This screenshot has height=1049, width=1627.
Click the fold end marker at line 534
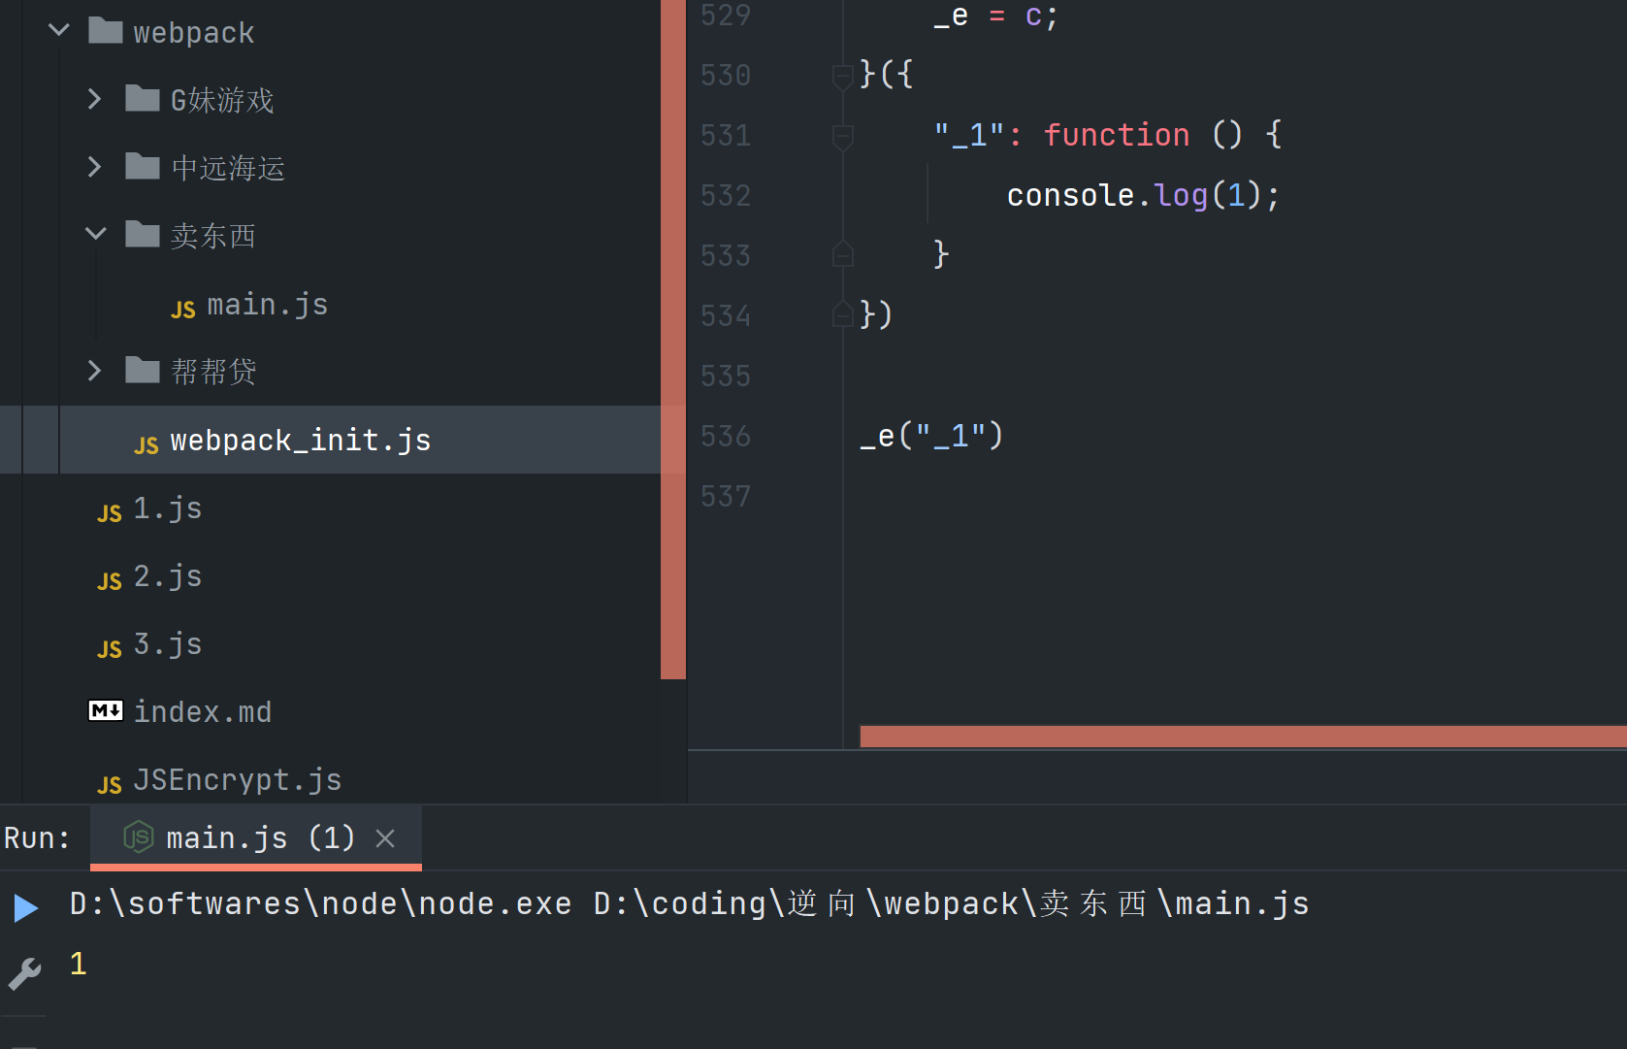(843, 313)
